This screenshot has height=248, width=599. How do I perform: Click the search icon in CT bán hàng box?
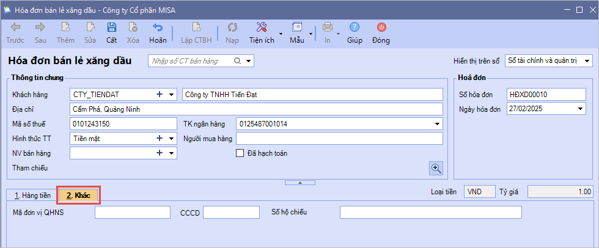(x=238, y=61)
